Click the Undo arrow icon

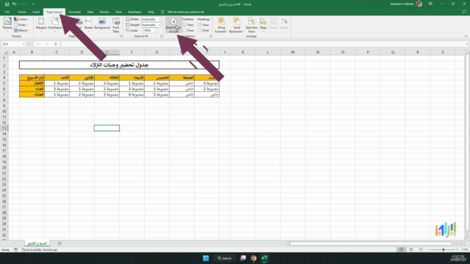14,4
